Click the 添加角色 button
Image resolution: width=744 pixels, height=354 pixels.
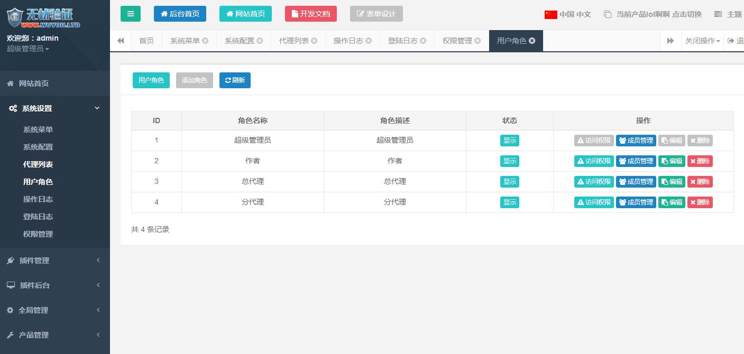195,80
